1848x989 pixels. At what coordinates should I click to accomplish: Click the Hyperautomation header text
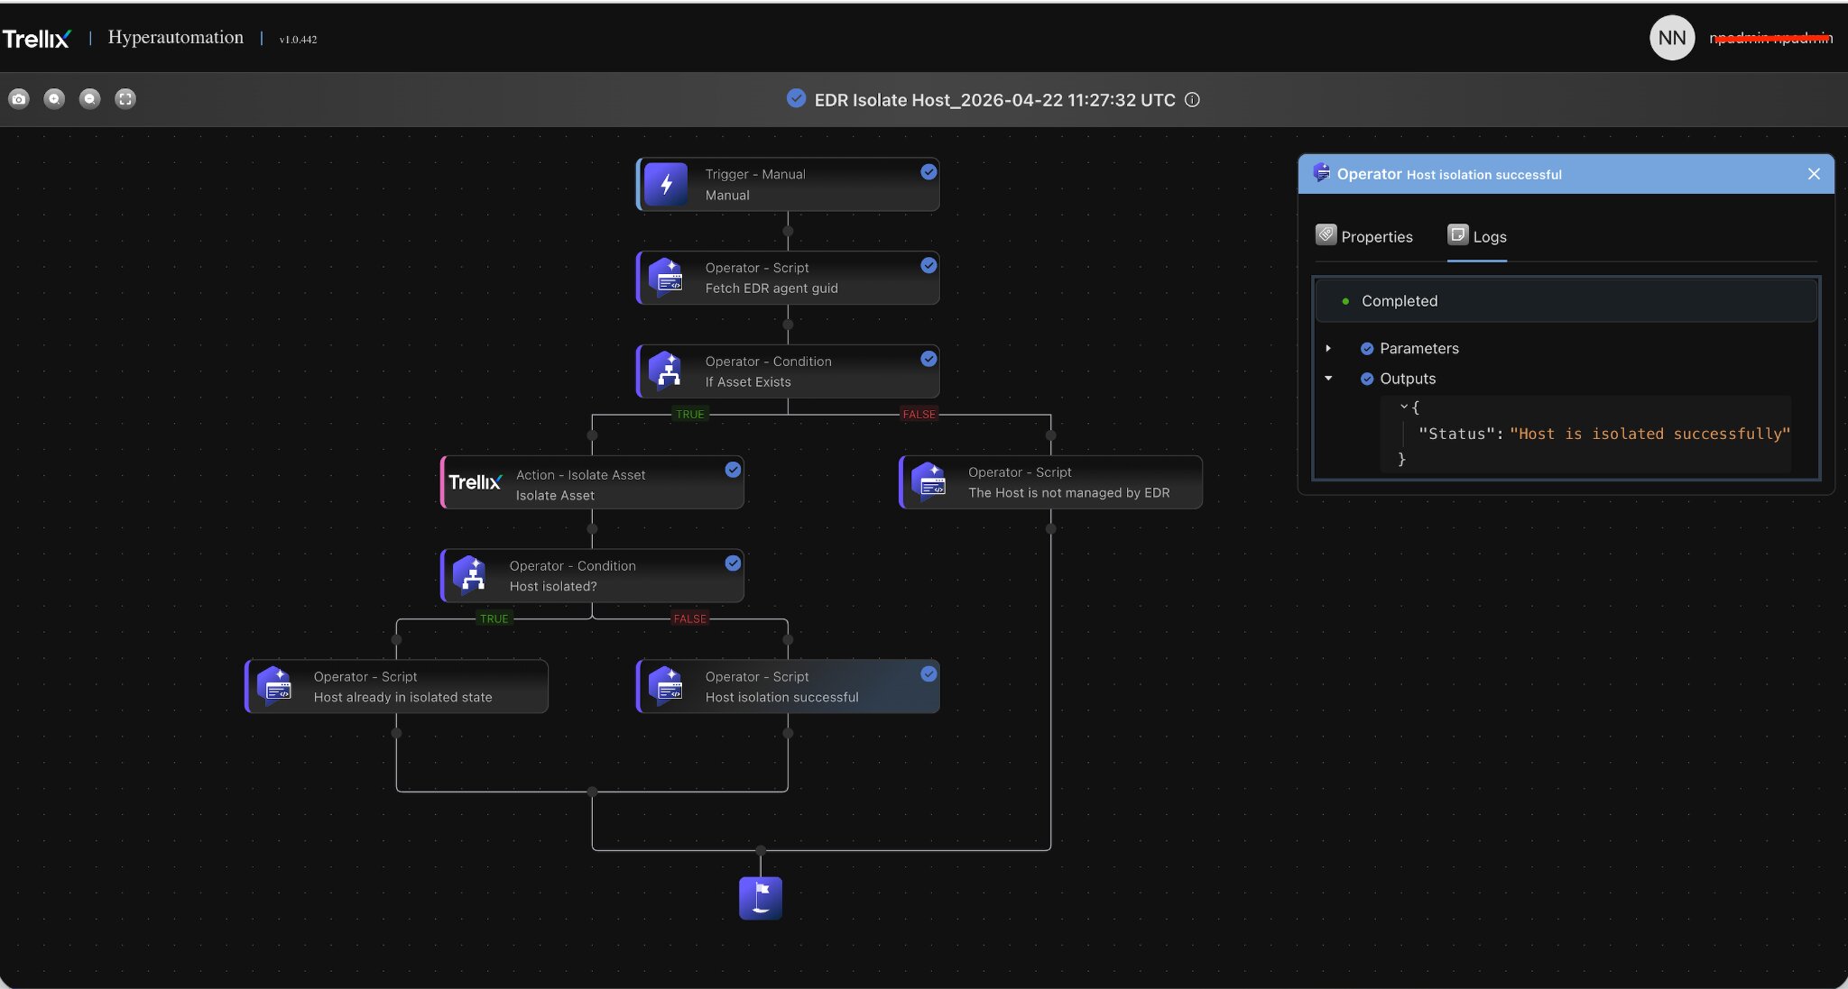[x=176, y=37]
